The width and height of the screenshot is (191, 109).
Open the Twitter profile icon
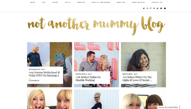pos(144,8)
